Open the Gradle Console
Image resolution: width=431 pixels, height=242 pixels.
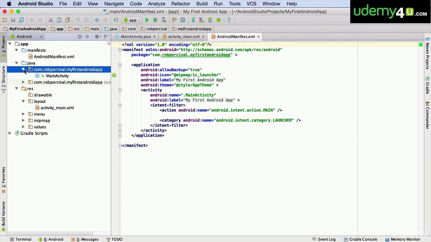pos(360,239)
